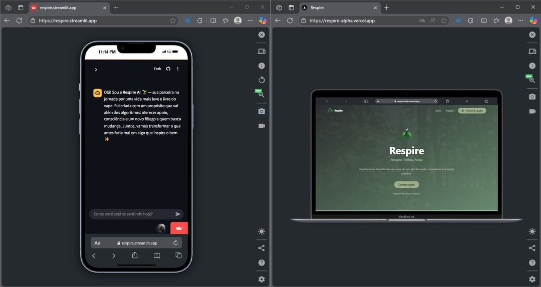Image resolution: width=541 pixels, height=287 pixels.
Task: Expand the Streamlit sidebar chevron
Action: [96, 70]
